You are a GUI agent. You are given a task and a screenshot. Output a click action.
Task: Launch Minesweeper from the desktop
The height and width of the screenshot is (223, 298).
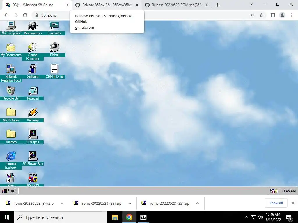[33, 28]
